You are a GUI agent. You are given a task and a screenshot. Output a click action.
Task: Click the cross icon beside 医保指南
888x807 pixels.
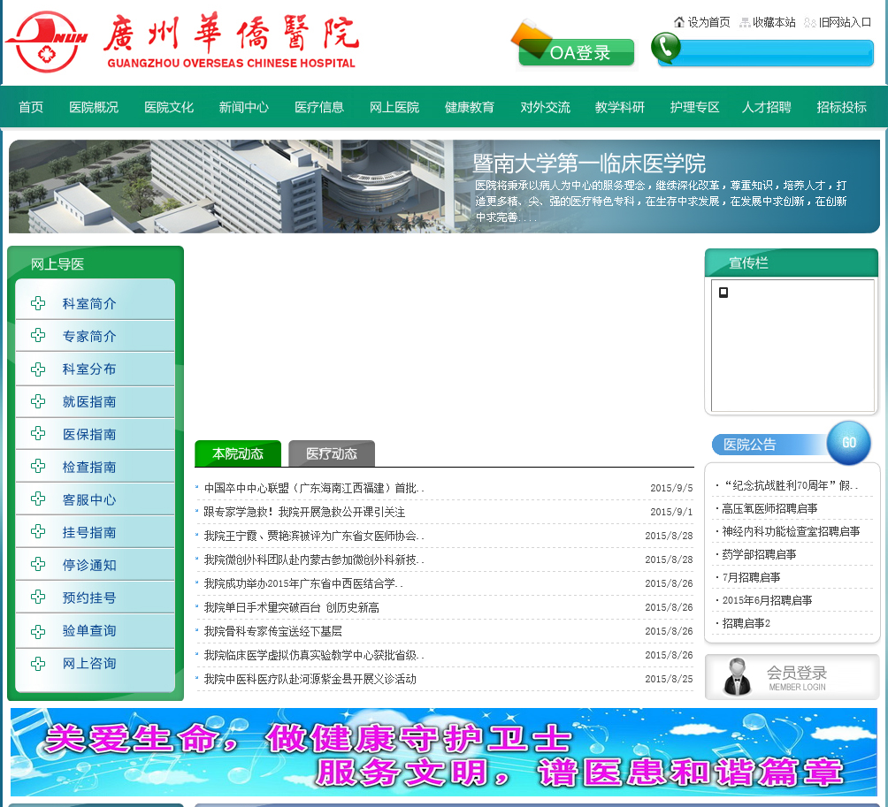click(x=38, y=433)
